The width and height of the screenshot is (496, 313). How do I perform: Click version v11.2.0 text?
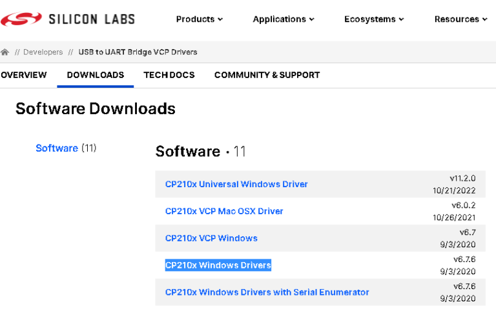(462, 178)
